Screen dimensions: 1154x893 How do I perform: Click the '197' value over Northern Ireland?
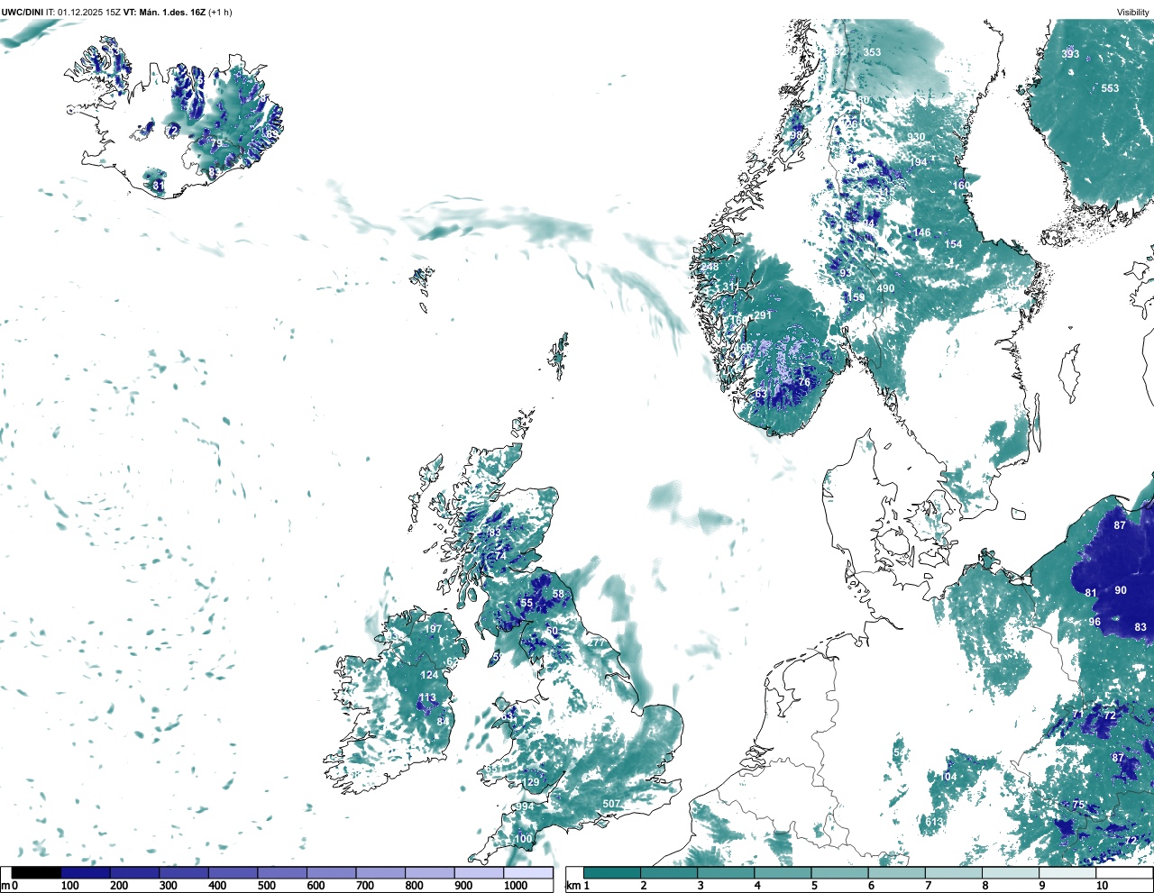pos(434,629)
